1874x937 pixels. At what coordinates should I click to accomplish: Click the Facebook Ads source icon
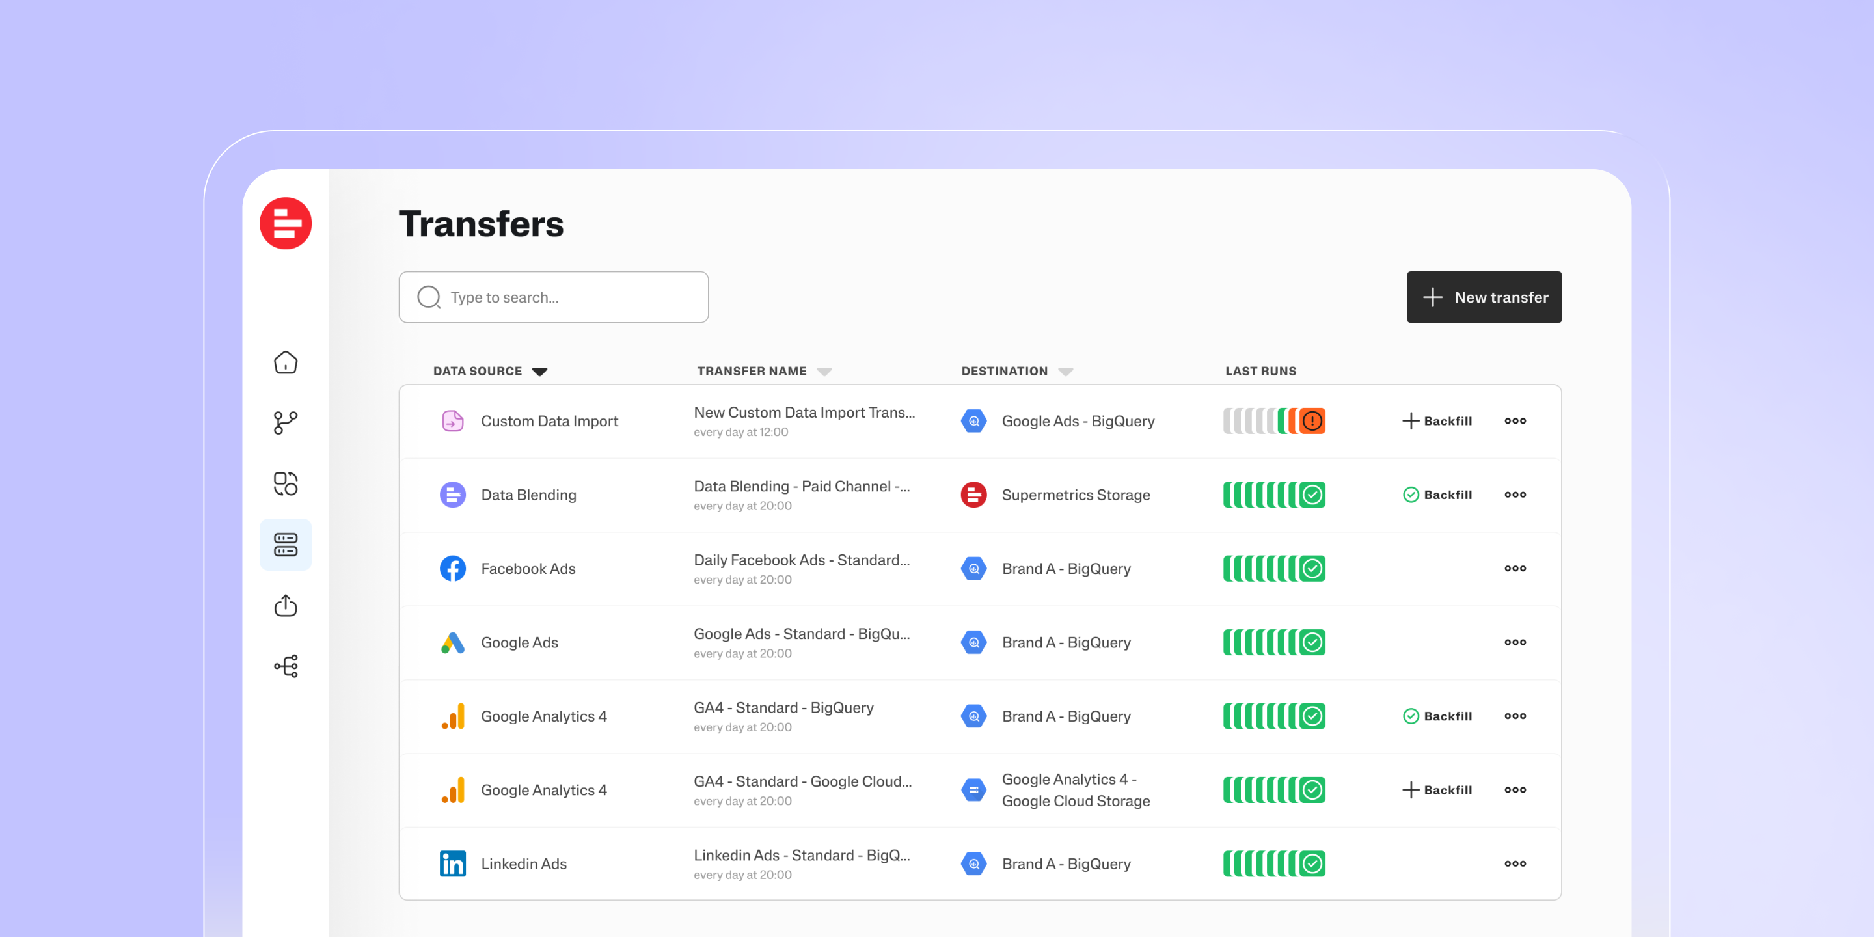tap(452, 568)
